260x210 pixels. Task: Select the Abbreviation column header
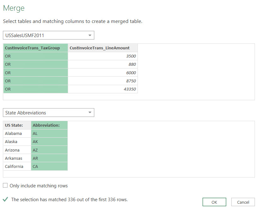tap(49, 125)
